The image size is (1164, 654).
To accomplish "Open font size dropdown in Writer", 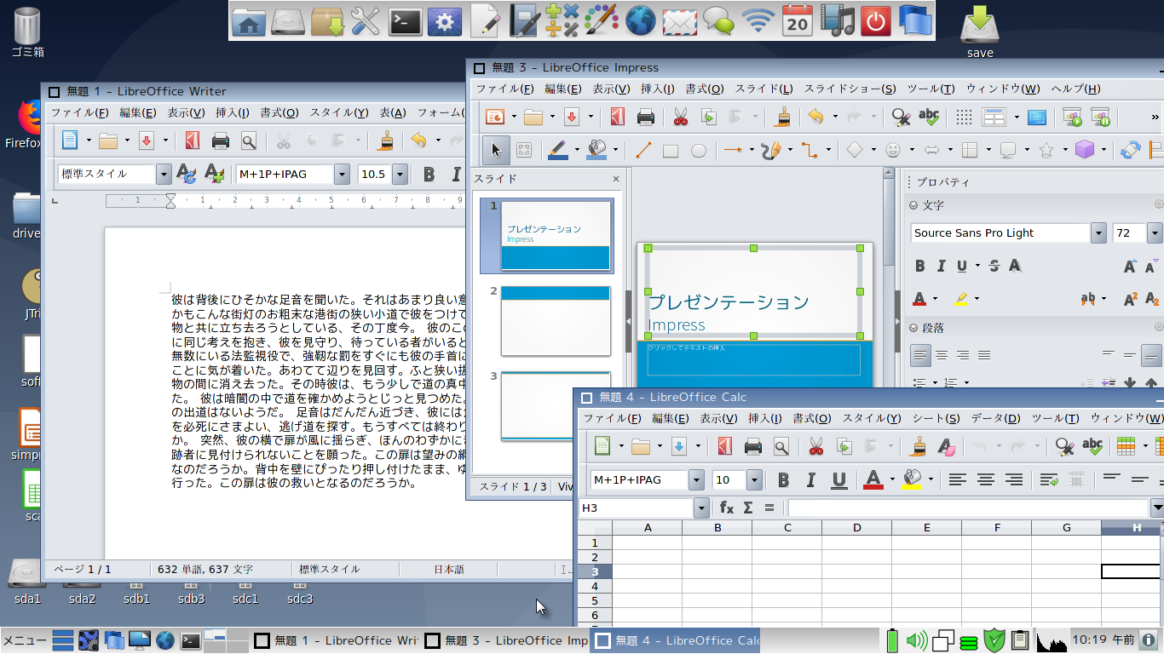I will coord(400,175).
